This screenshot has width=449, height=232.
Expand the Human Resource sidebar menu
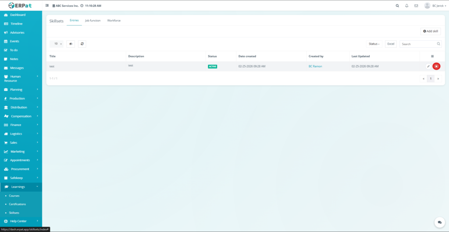click(x=21, y=78)
